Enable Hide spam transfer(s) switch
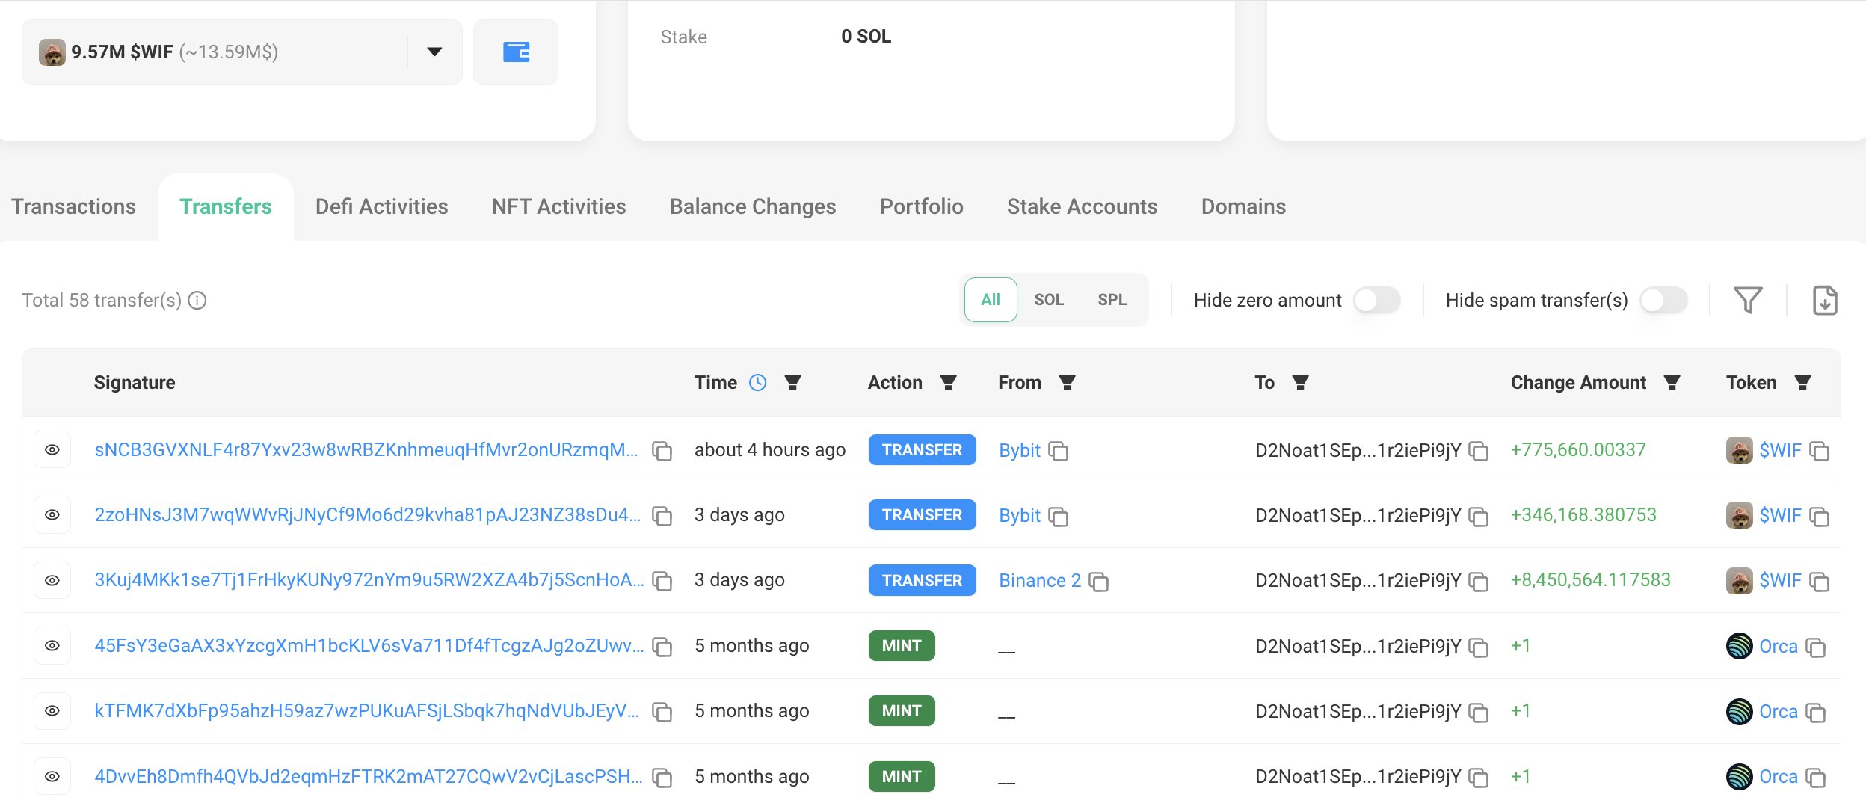 1663,301
